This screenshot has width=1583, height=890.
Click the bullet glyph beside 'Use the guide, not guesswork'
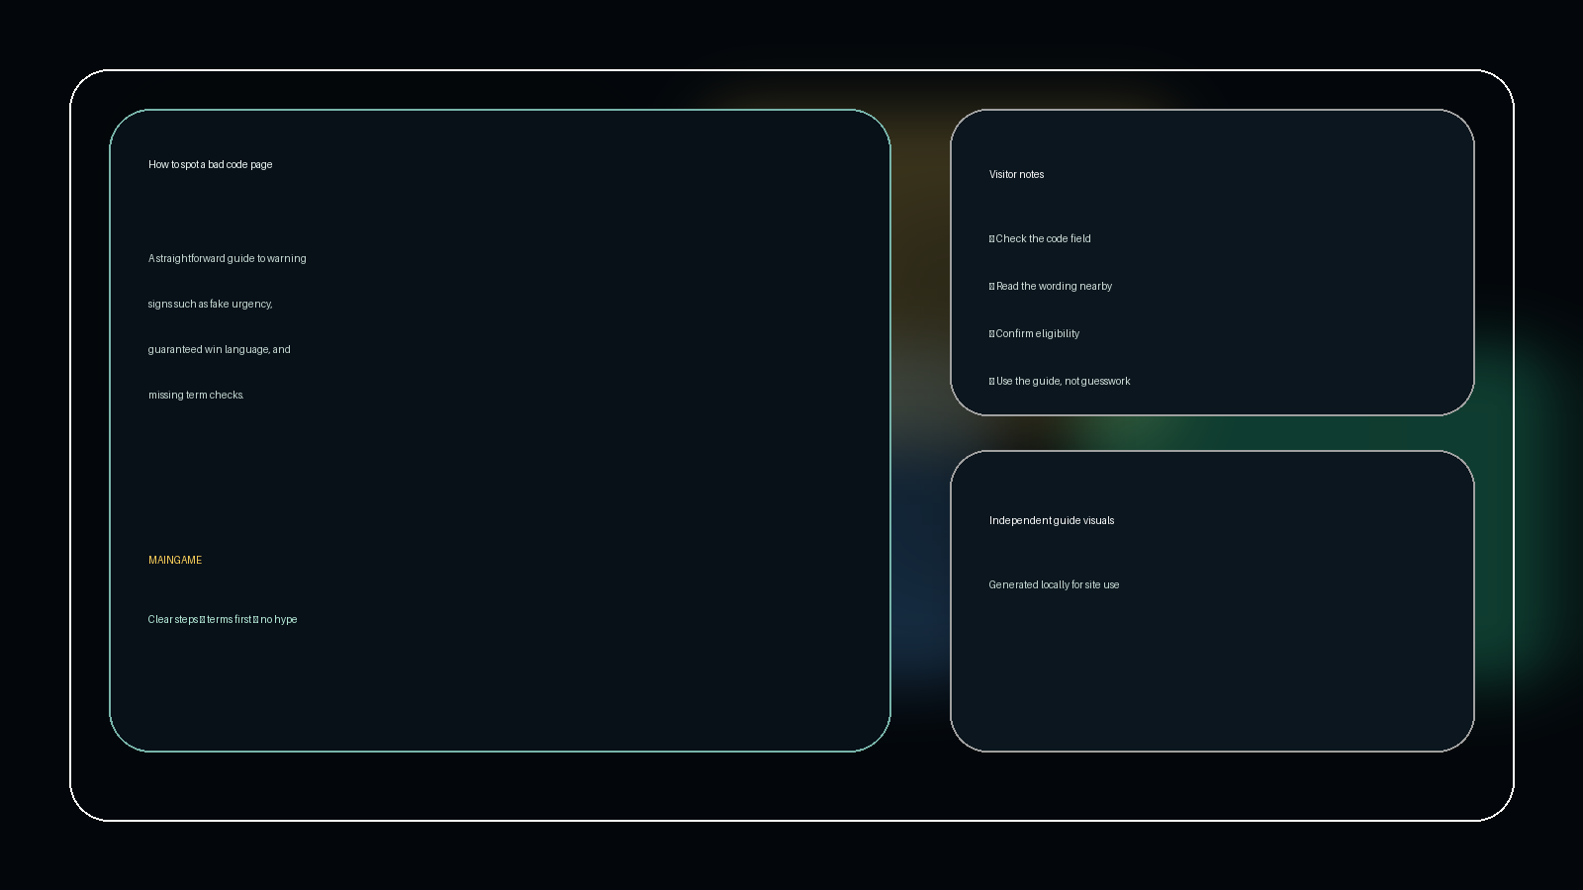[991, 381]
